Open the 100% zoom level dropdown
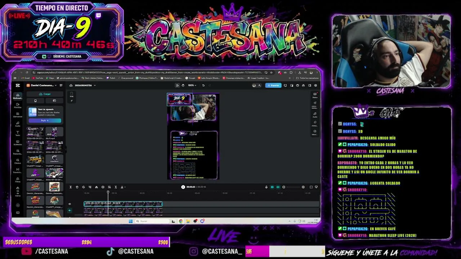The width and height of the screenshot is (461, 259). pyautogui.click(x=192, y=85)
